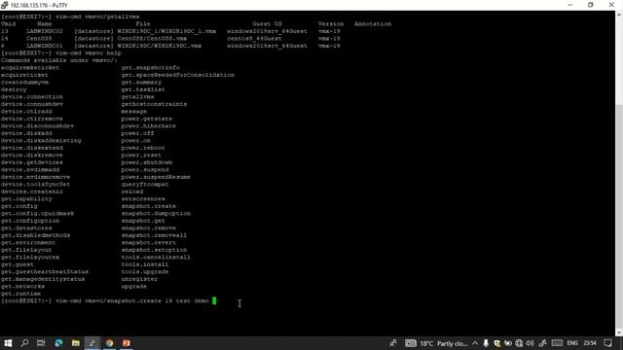Image resolution: width=623 pixels, height=350 pixels.
Task: Click the terminal scrollbar up arrow
Action: point(619,15)
